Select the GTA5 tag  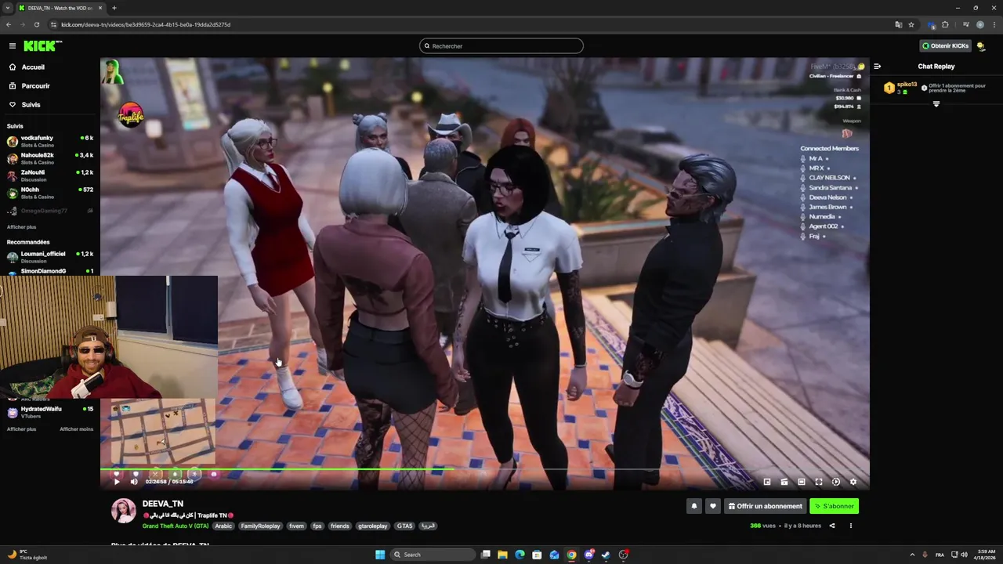coord(404,526)
